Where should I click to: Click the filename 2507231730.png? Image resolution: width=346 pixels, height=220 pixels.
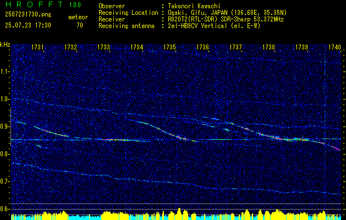click(x=28, y=15)
